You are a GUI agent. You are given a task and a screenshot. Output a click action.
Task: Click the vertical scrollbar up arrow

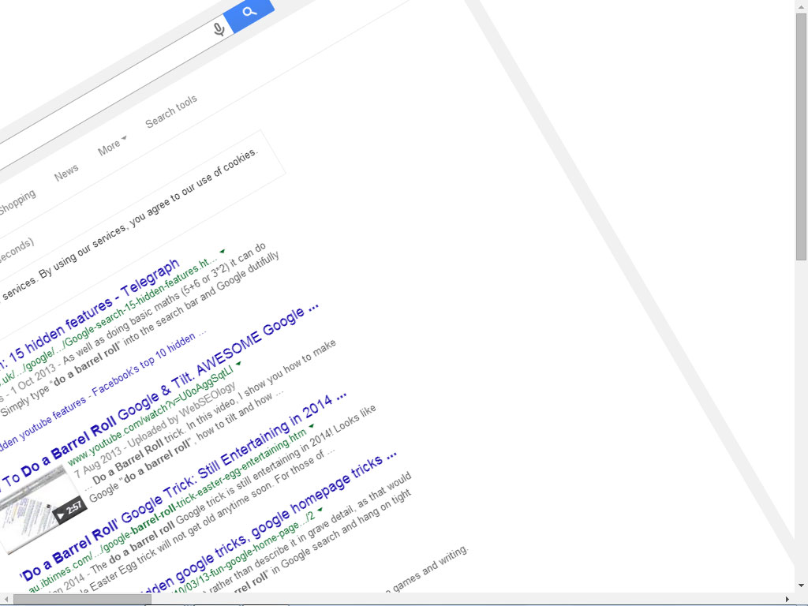(x=801, y=6)
